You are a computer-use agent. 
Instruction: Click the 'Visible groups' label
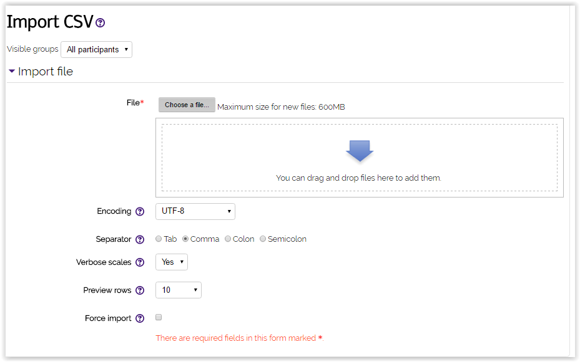pos(32,49)
